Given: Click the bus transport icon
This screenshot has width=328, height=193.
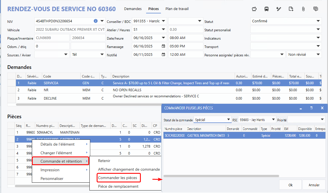Looking at the screenshot, I should click(x=267, y=9).
